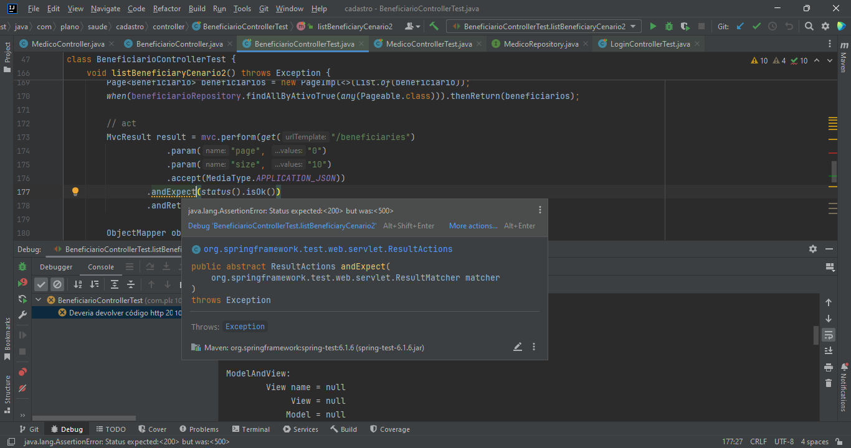This screenshot has width=851, height=448.
Task: Open the 4 spaces indent selector
Action: [815, 442]
